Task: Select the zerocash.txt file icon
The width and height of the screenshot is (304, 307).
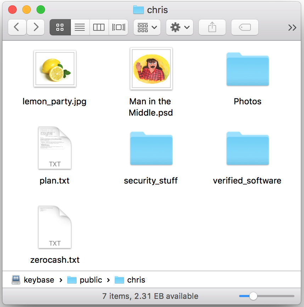Action: coord(55,227)
